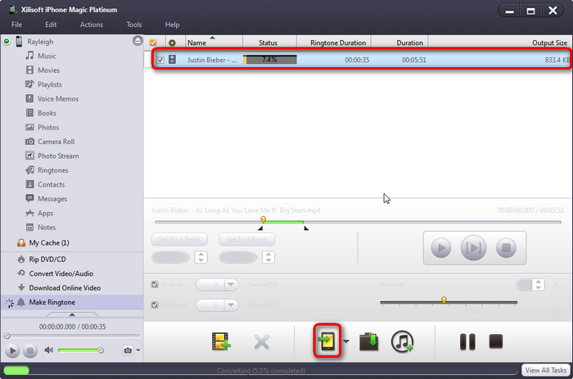
Task: Click the preview volume slider
Action: point(79,350)
